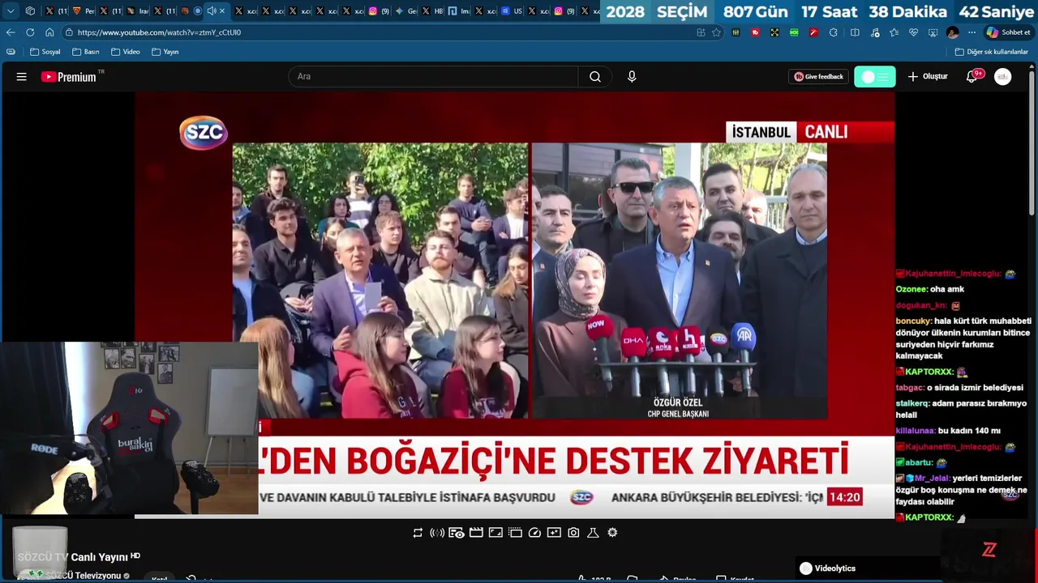Click chat username 'stalkerq'
The height and width of the screenshot is (583, 1038).
[911, 403]
